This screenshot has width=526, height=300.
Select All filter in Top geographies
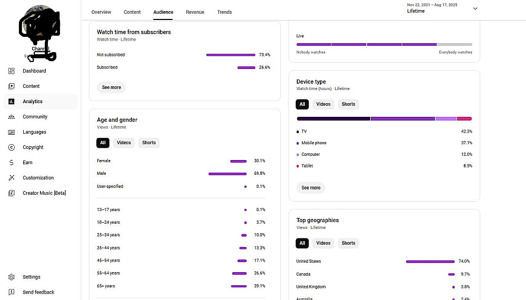302,243
